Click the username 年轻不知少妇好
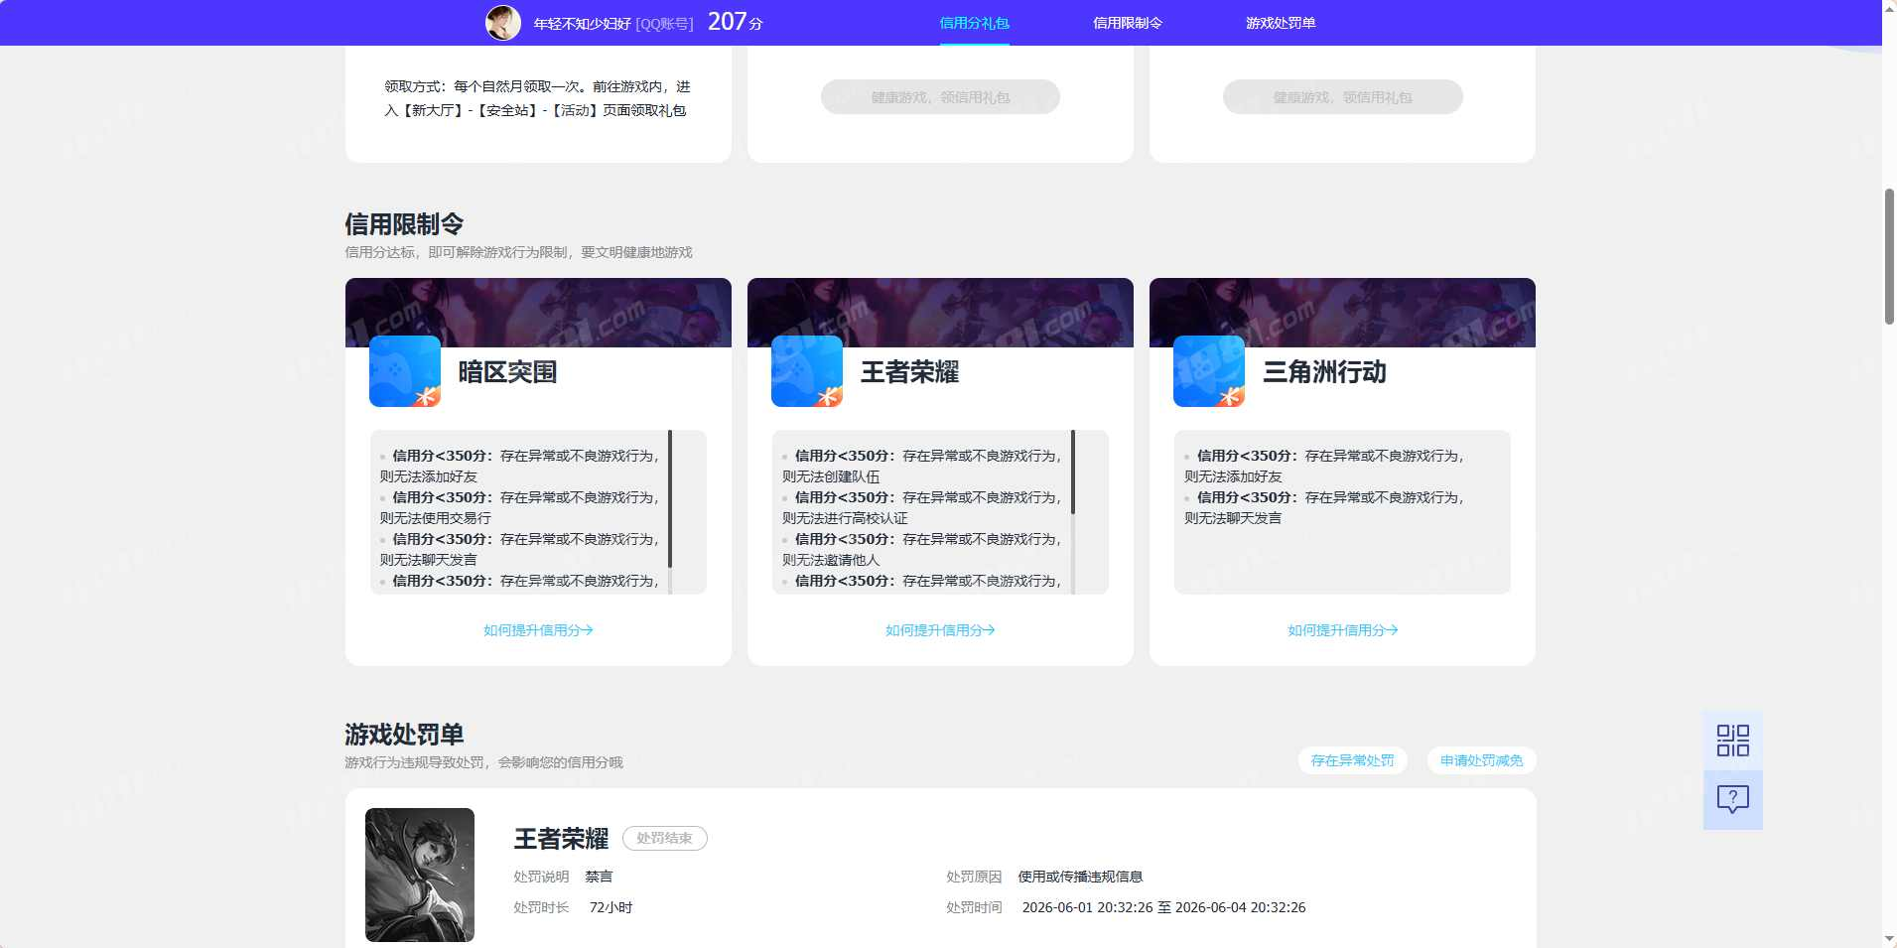The height and width of the screenshot is (948, 1897). point(582,23)
